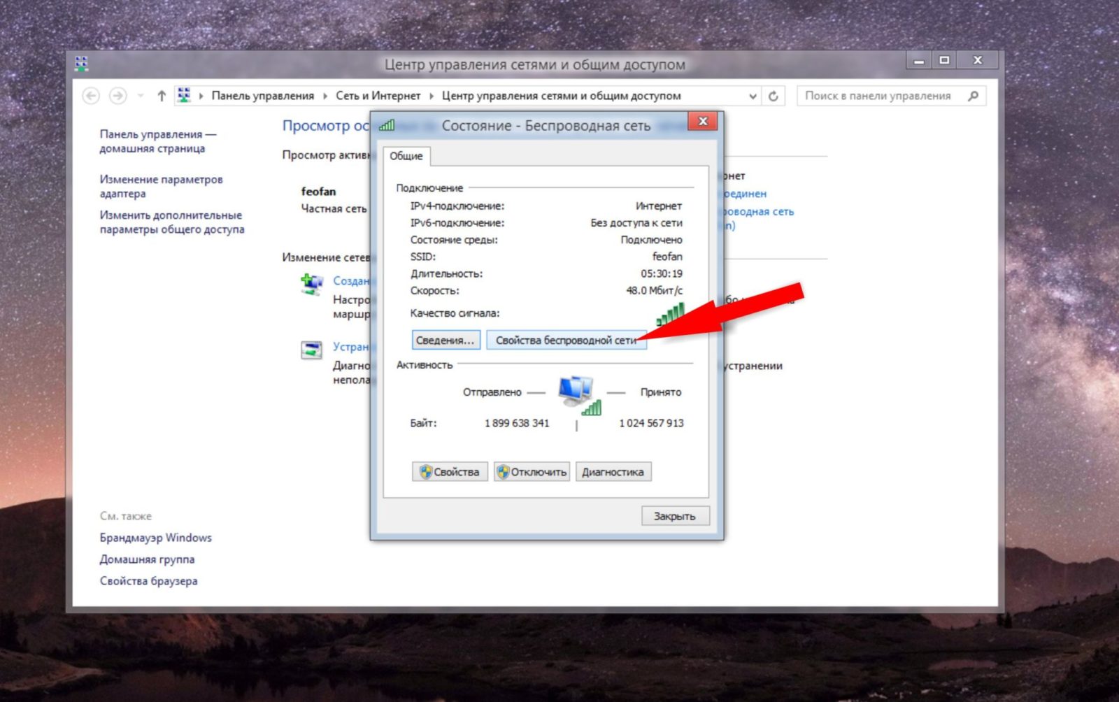The width and height of the screenshot is (1119, 702).
Task: Click the speed value 48.0 Мбит/с
Action: click(654, 290)
